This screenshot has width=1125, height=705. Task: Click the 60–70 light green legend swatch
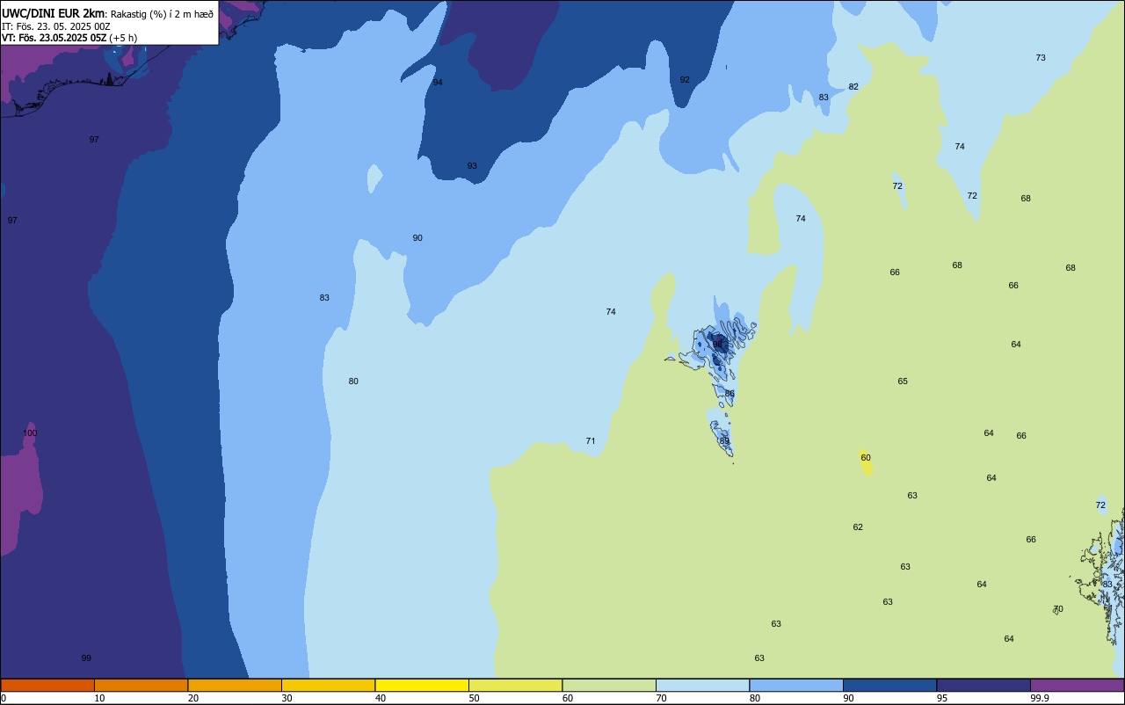point(609,685)
